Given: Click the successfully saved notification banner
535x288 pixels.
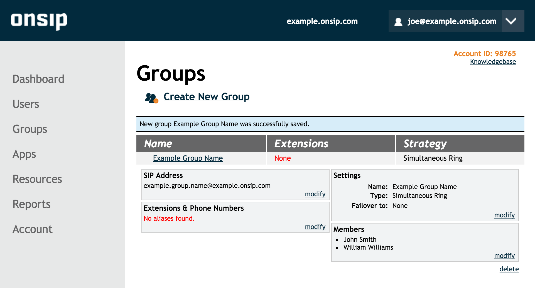Looking at the screenshot, I should pyautogui.click(x=330, y=124).
